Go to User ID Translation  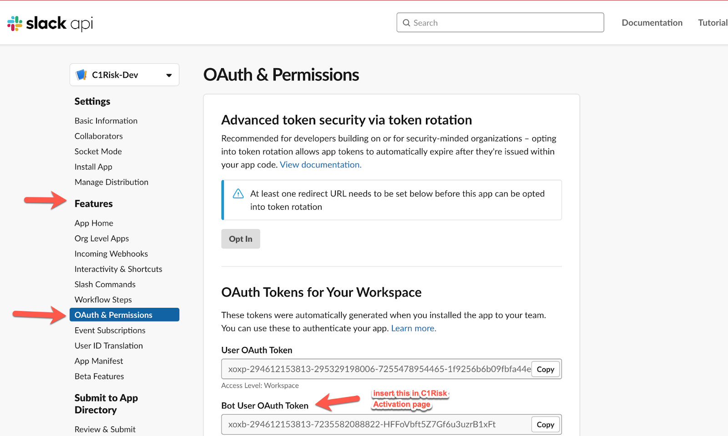(109, 346)
